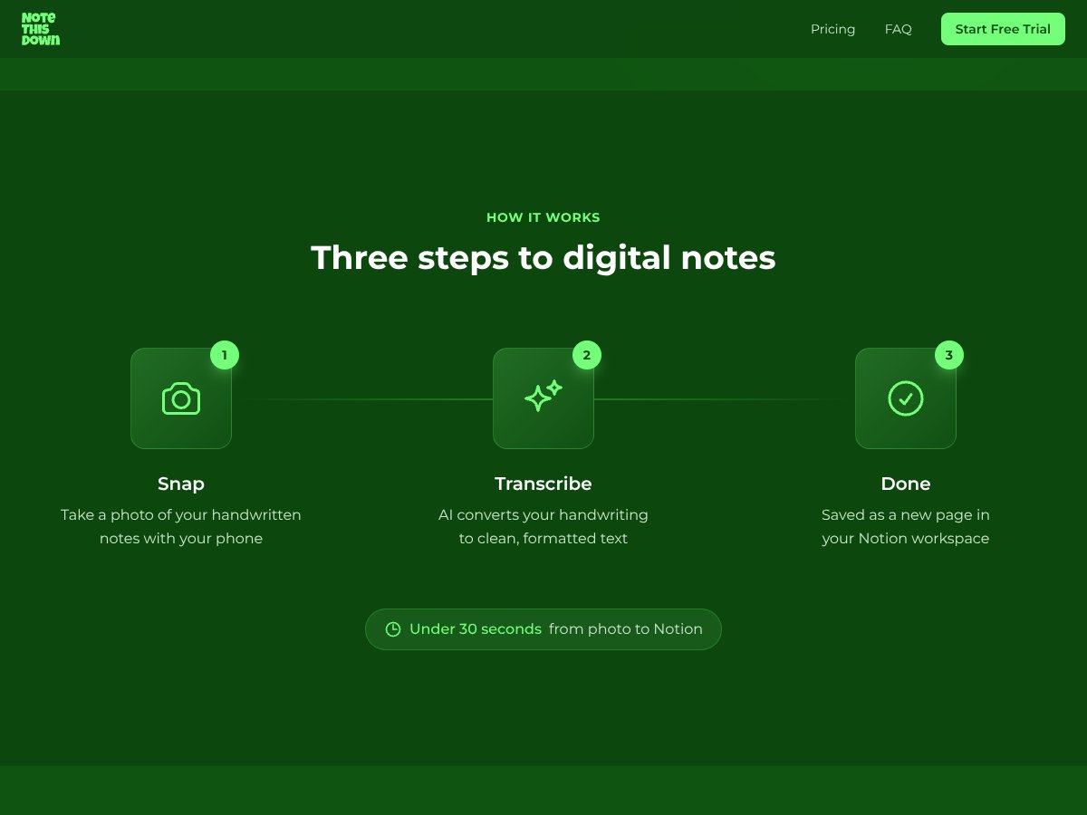Select the sparkles icon under Transcribe
Viewport: 1087px width, 815px height.
[543, 398]
